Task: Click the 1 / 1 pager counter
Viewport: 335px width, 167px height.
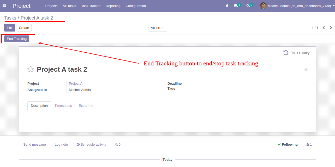Action: 315,28
